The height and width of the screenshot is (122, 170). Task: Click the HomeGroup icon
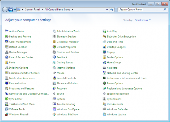coord(104,62)
